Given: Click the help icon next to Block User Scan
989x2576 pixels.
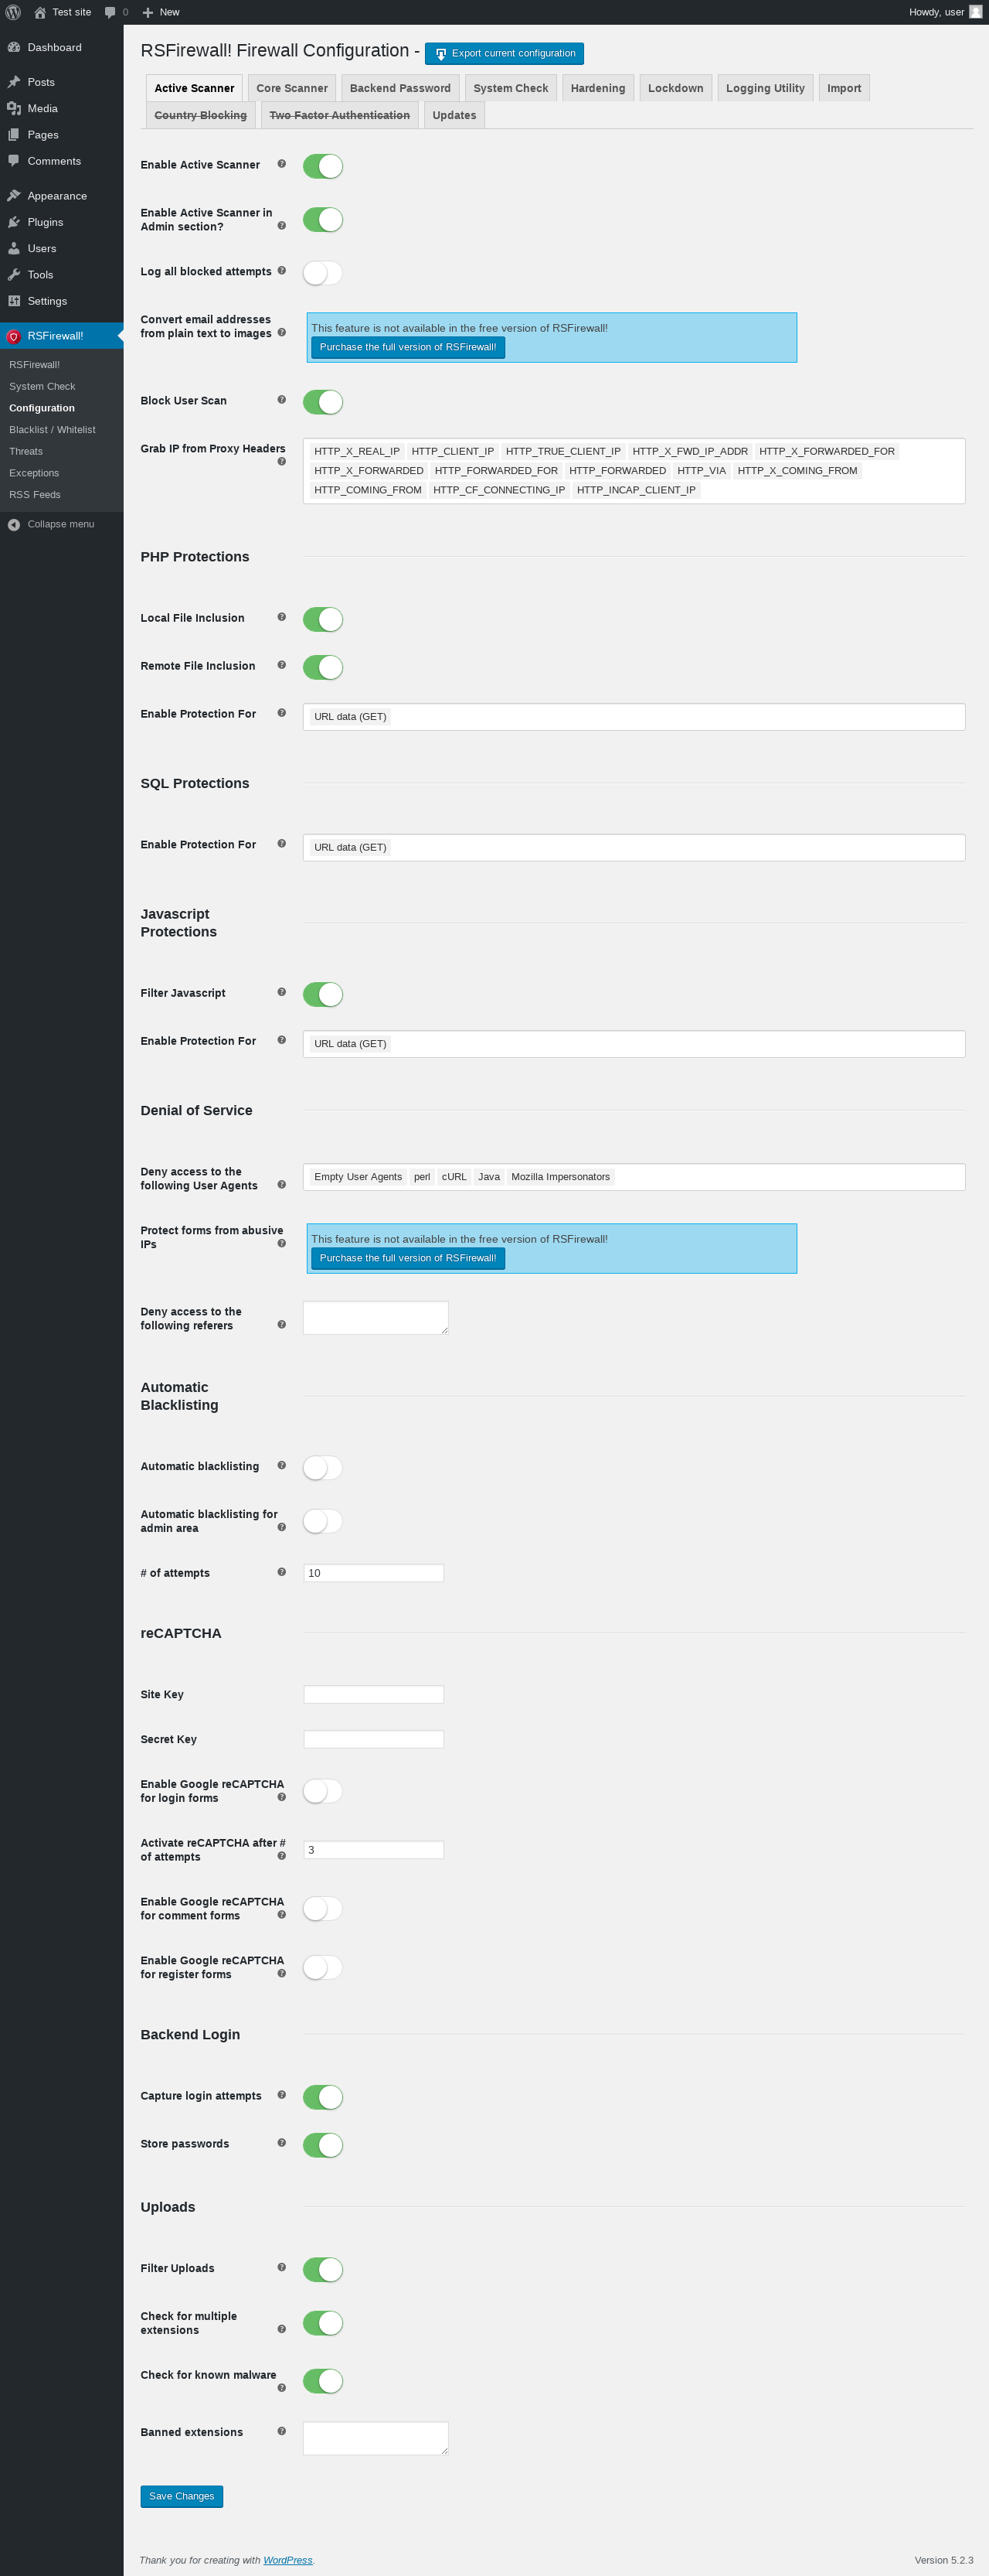Looking at the screenshot, I should coord(282,400).
